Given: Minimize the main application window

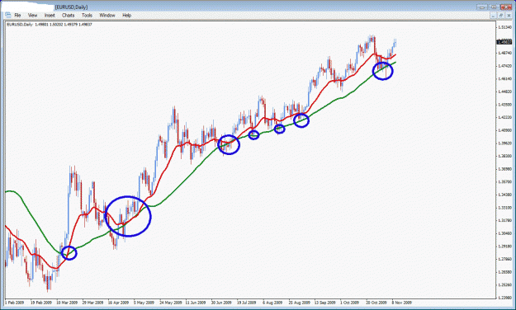Looking at the screenshot, I should (482, 7).
